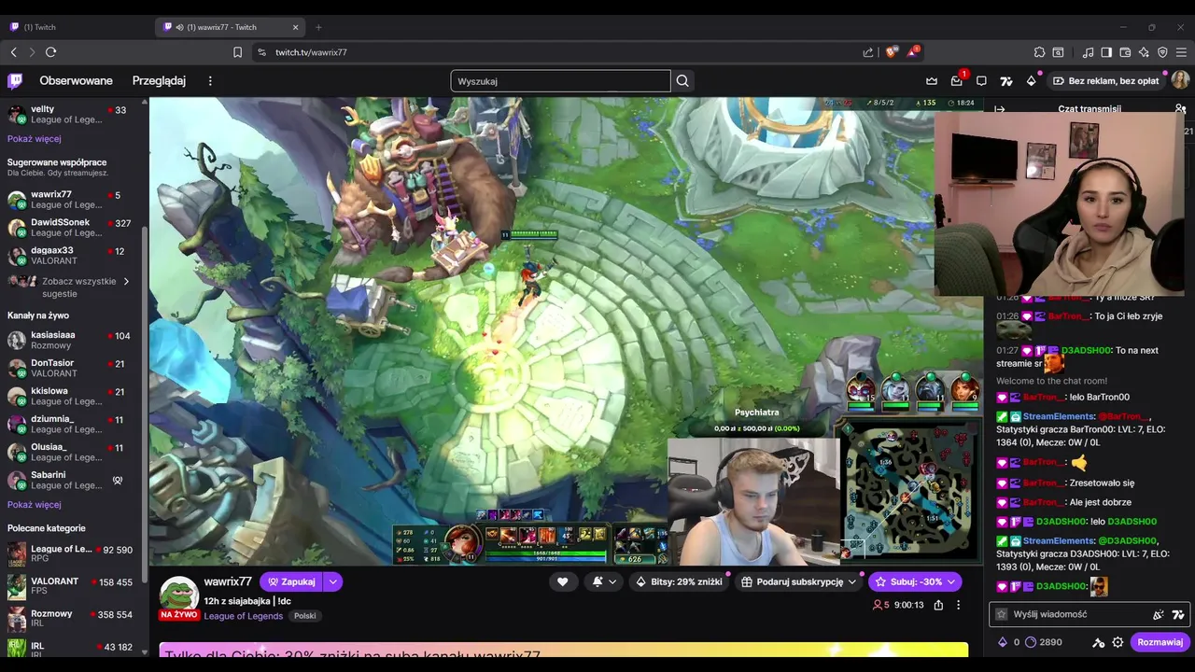Open Przeglądaj tab

159,81
